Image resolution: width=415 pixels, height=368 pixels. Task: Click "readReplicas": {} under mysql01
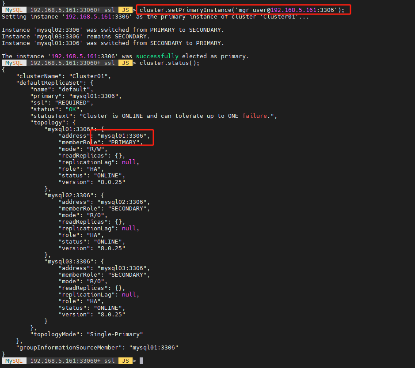click(x=92, y=156)
